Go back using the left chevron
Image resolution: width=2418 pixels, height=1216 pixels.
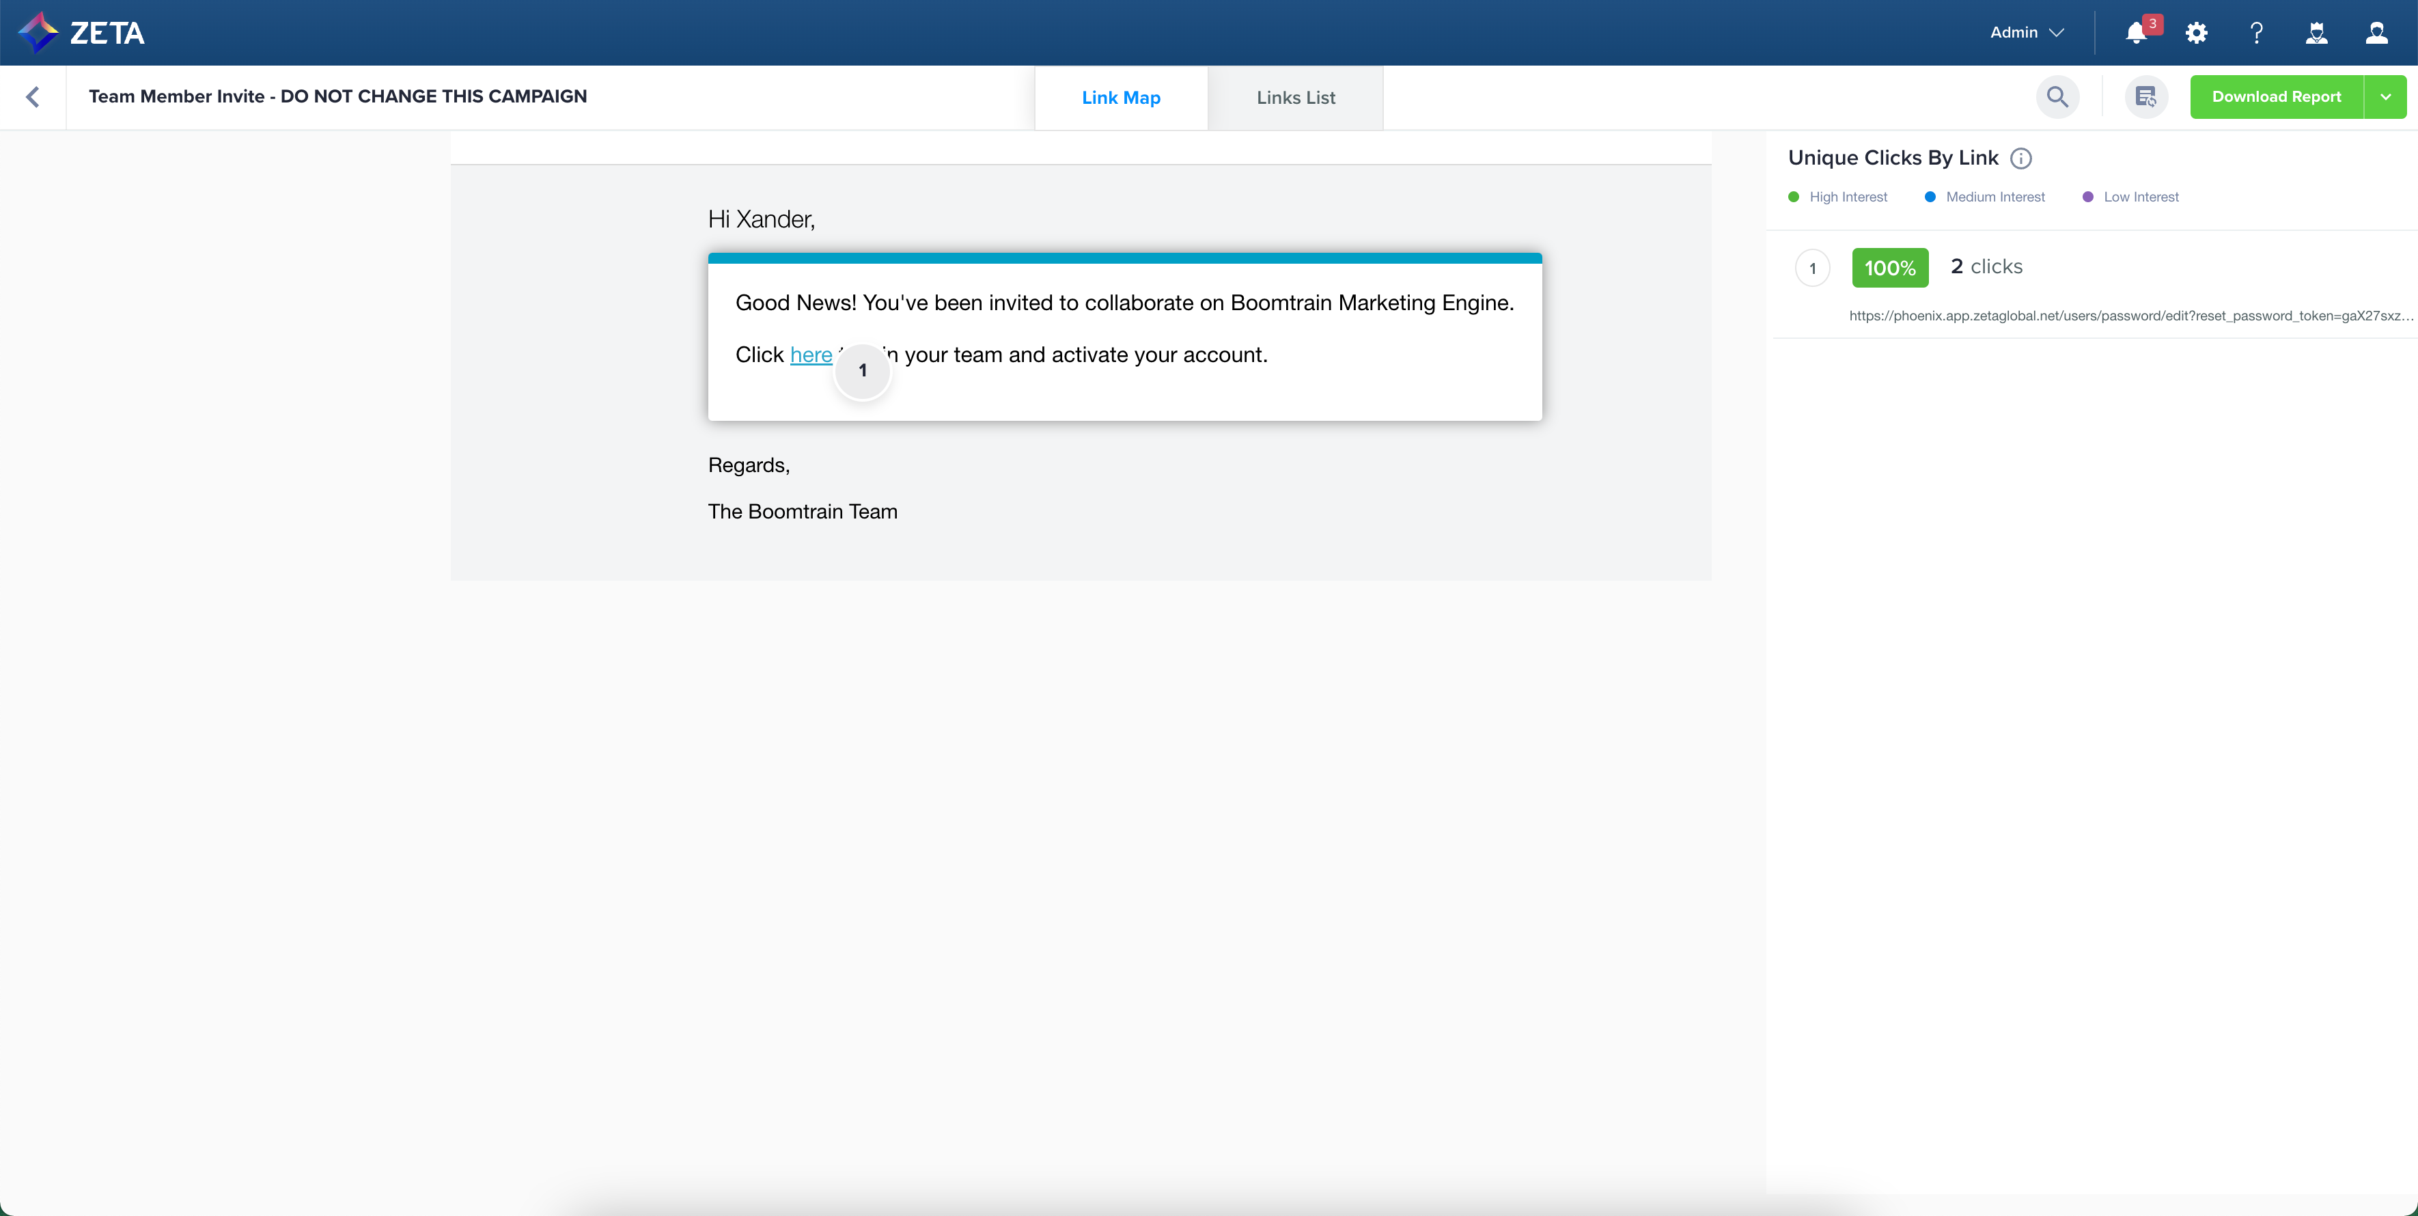tap(33, 97)
